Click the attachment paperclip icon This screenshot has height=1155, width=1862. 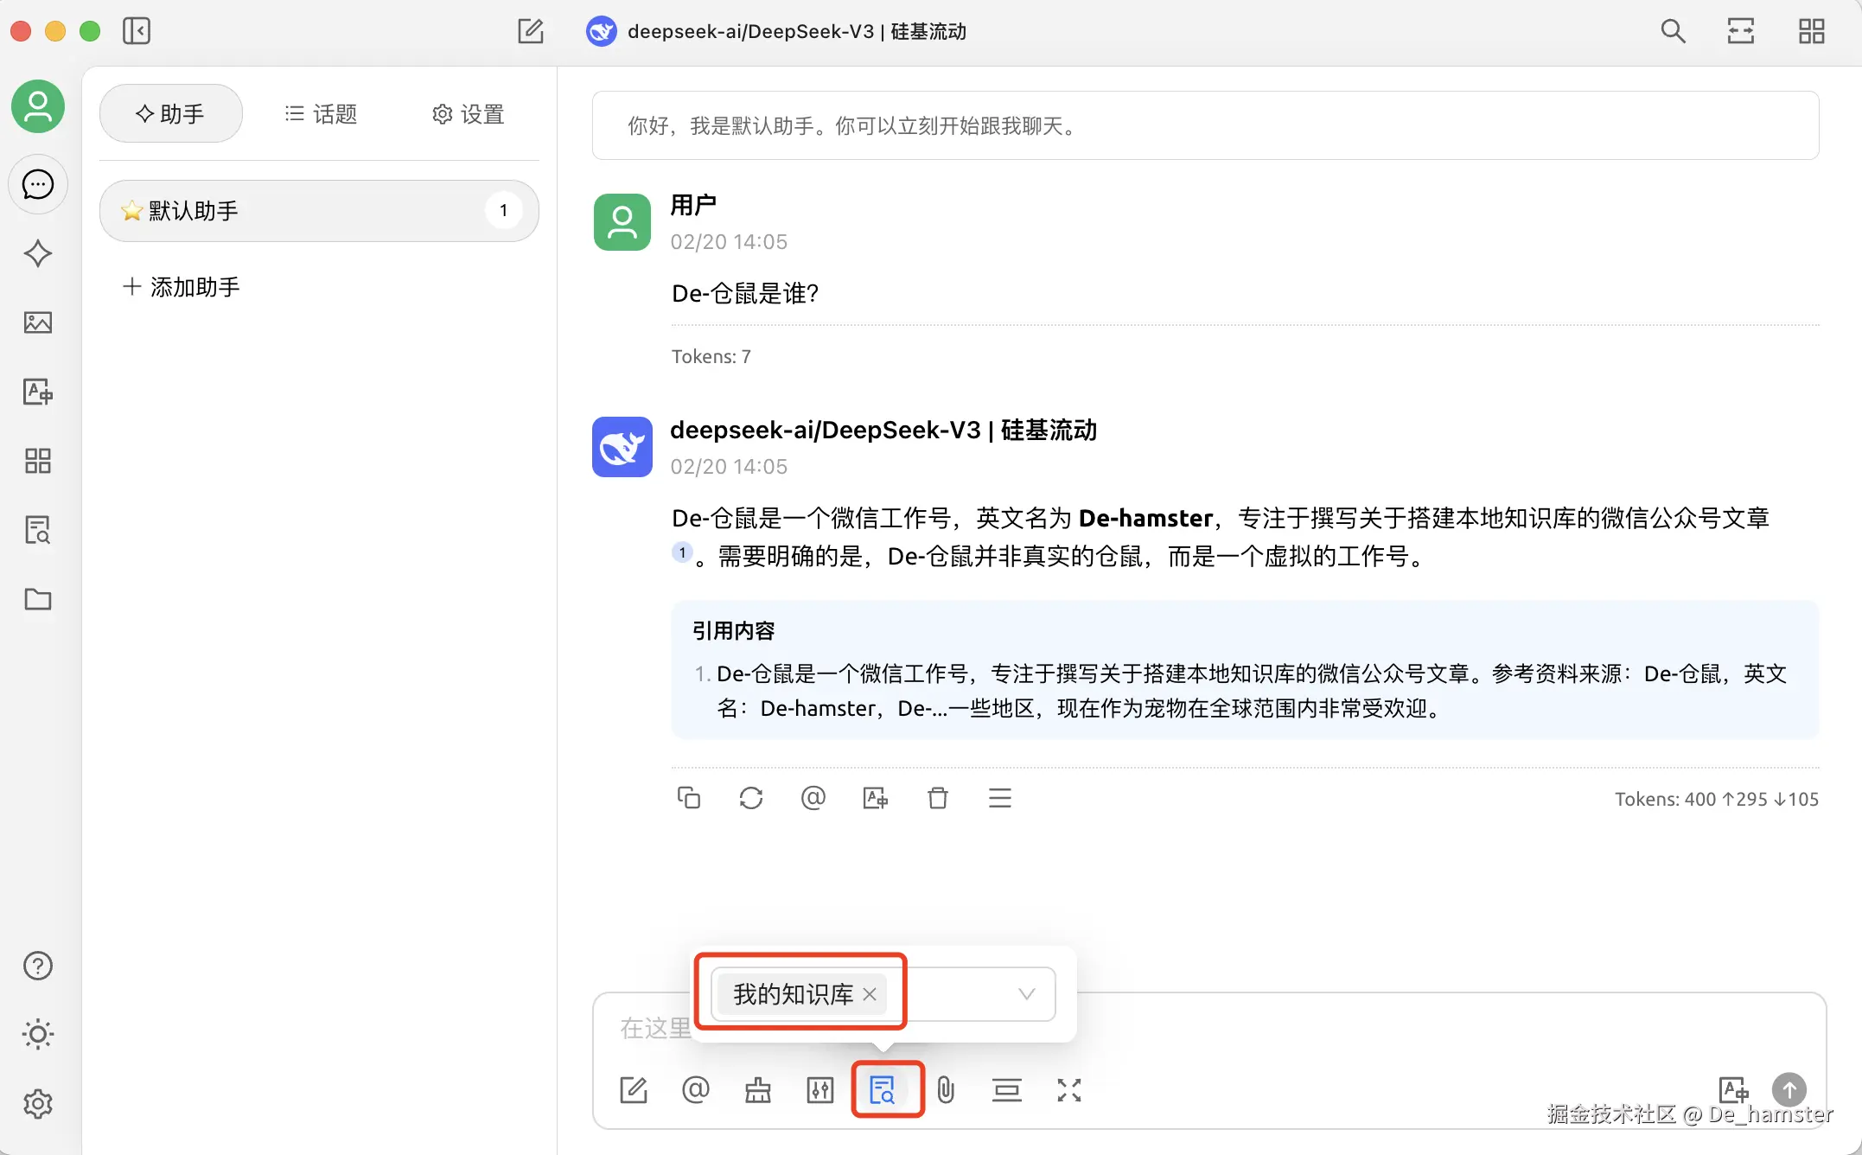pos(946,1090)
